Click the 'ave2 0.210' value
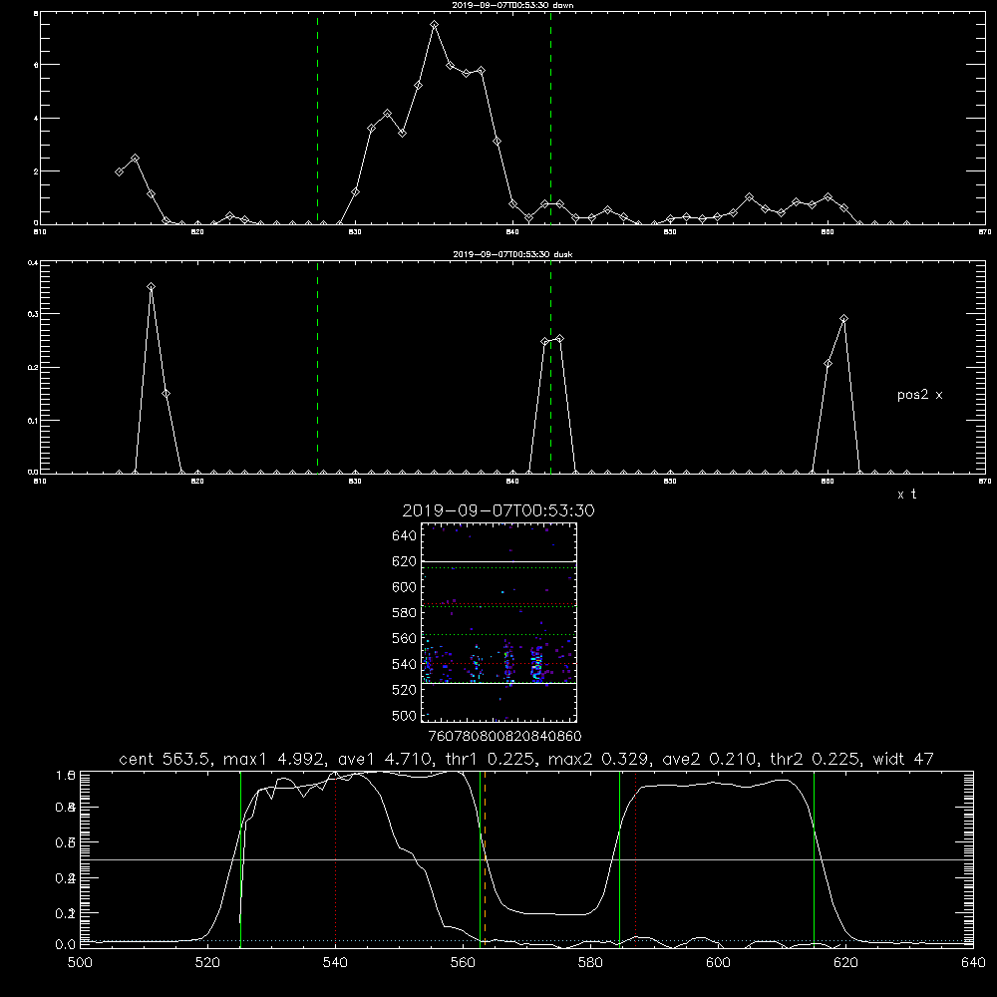This screenshot has width=997, height=997. click(710, 759)
